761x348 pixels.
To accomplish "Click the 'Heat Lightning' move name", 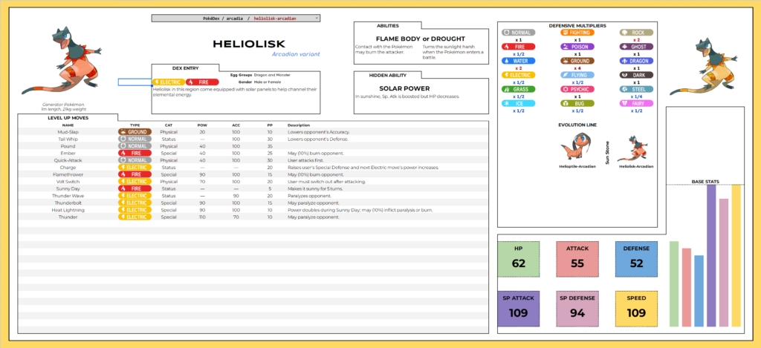I will 68,210.
